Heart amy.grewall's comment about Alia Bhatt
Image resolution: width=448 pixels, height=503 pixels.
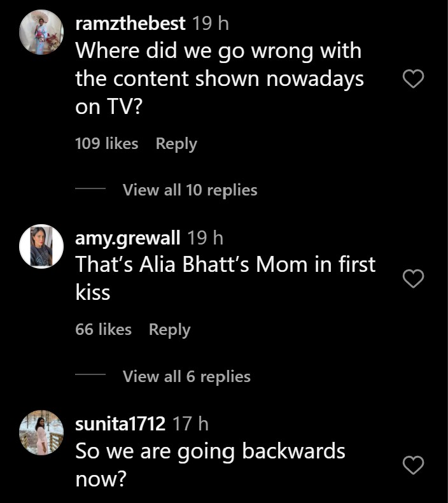click(414, 279)
